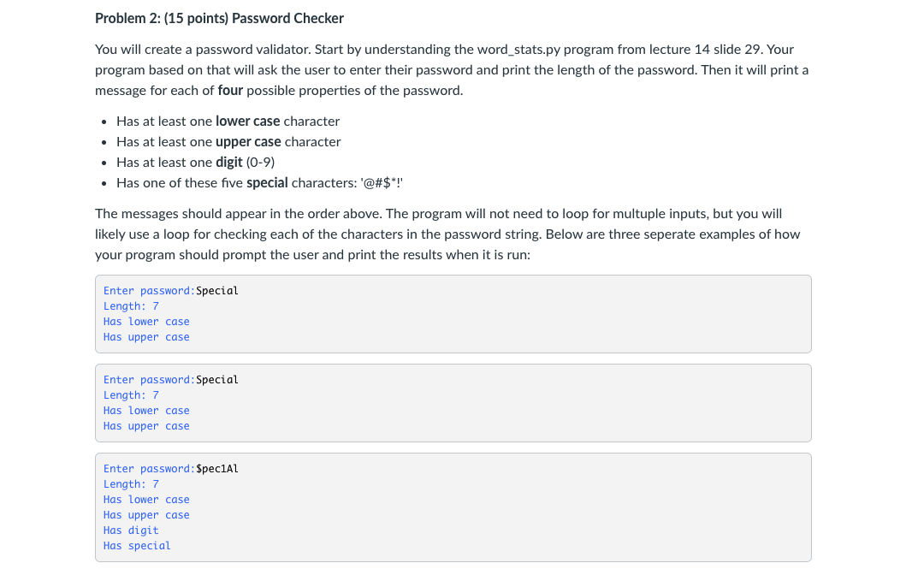
Task: Click 'Has lower case' in the third example box
Action: pos(146,500)
